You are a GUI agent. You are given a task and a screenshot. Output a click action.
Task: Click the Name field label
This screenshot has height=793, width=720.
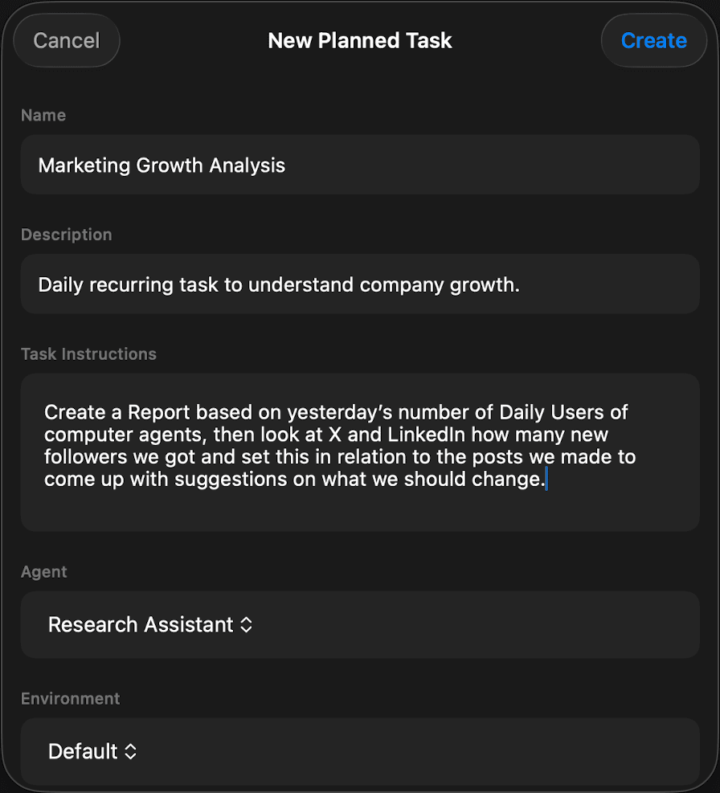(x=43, y=115)
